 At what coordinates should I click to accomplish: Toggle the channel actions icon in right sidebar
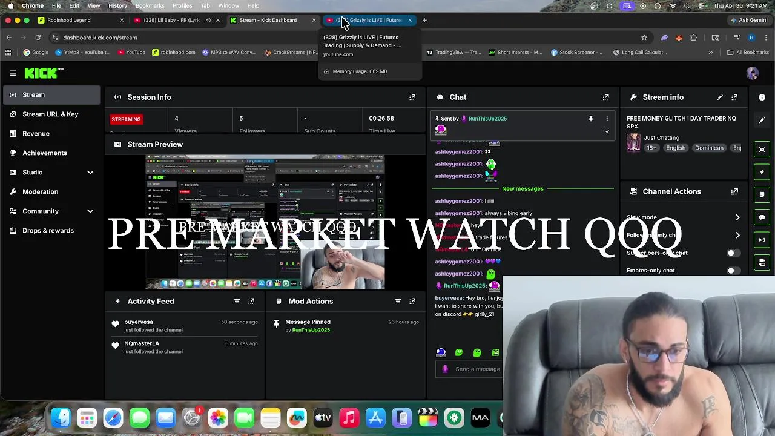click(762, 263)
